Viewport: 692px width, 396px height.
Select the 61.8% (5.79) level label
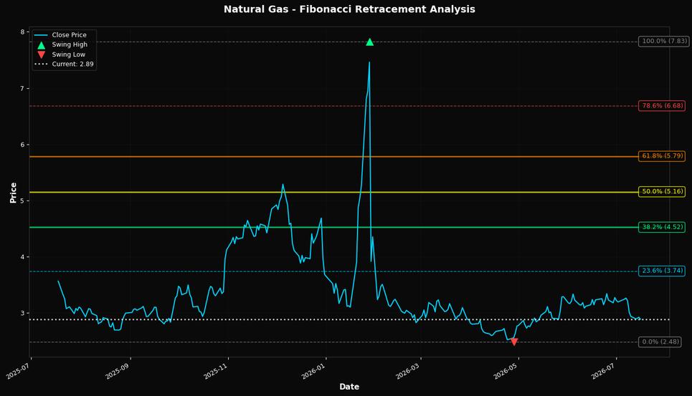662,156
